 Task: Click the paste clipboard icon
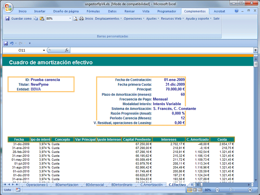point(42,18)
